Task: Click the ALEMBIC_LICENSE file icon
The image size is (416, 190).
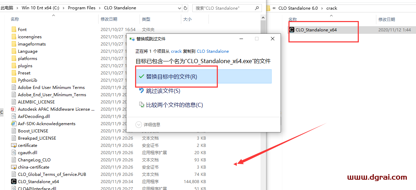Action: pyautogui.click(x=14, y=102)
